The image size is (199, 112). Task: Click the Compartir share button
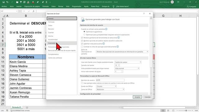pos(192,7)
